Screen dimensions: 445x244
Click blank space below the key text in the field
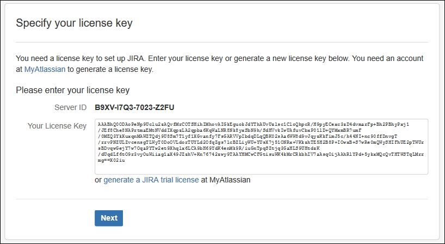[261, 168]
